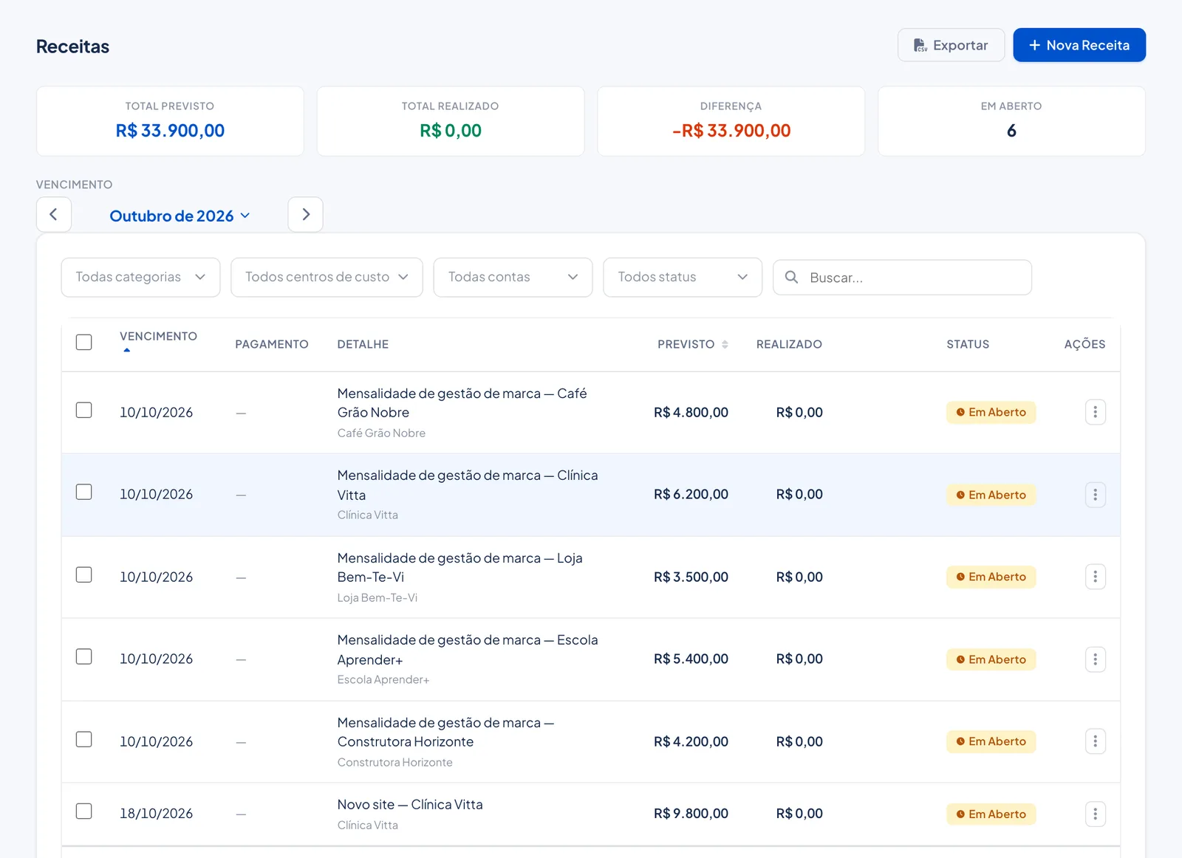
Task: Click the Loja Bem-Te-Vi client subtitle
Action: tap(377, 597)
